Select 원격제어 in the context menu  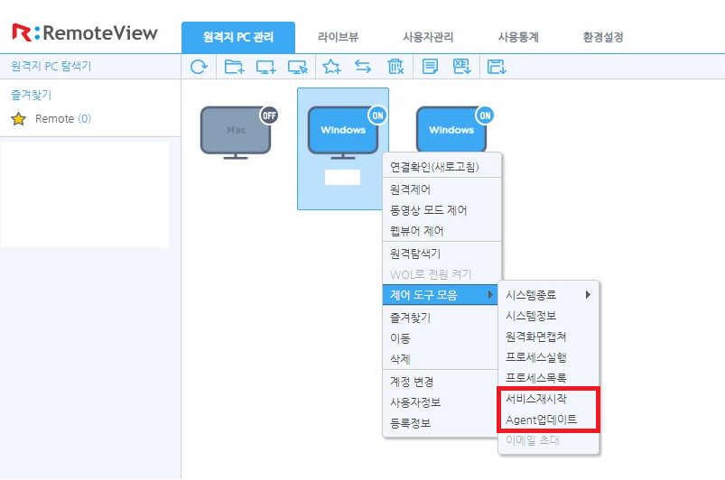[x=411, y=189]
